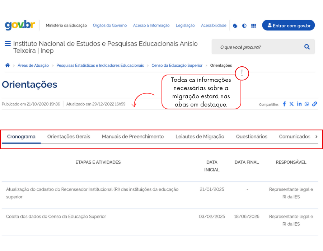Share page on X (Twitter)
The height and width of the screenshot is (251, 323).
291,104
